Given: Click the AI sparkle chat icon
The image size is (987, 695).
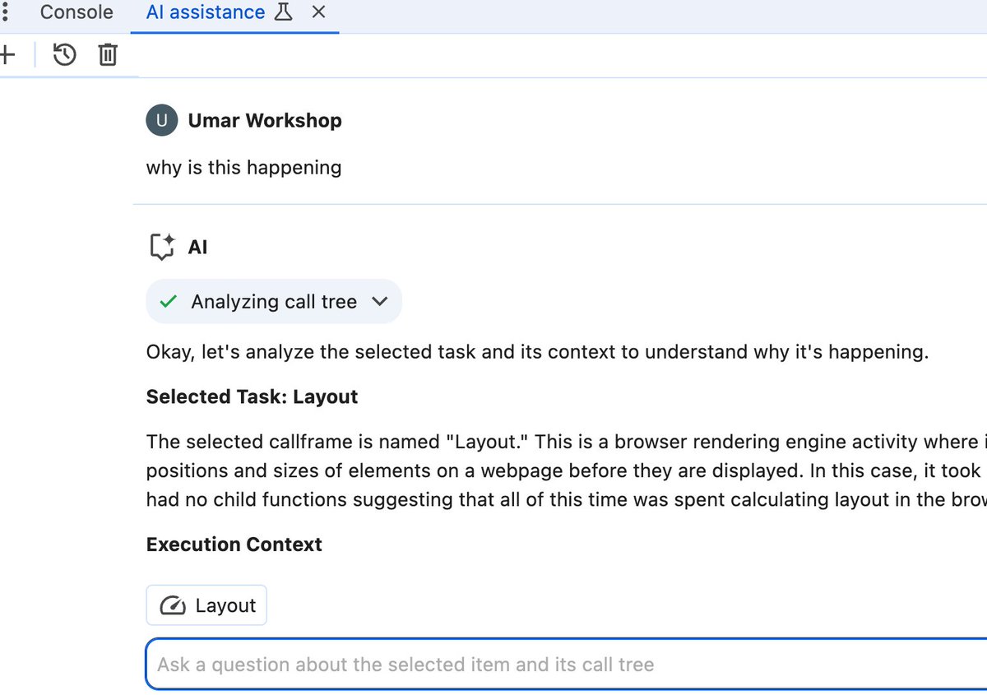Looking at the screenshot, I should pyautogui.click(x=162, y=247).
